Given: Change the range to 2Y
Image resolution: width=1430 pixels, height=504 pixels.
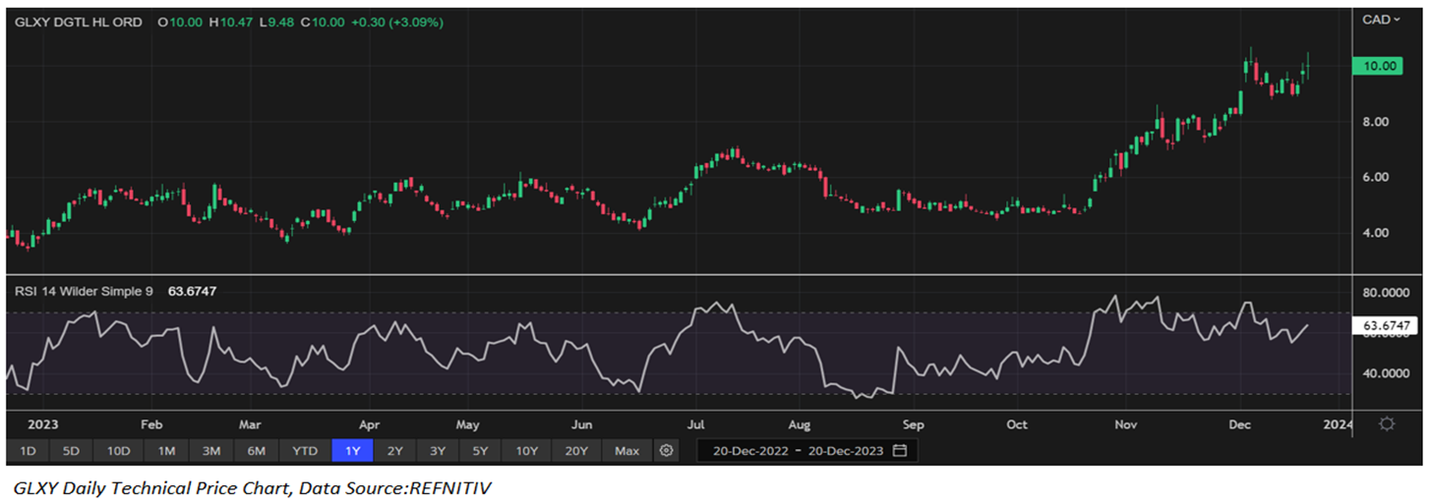Looking at the screenshot, I should pos(394,451).
